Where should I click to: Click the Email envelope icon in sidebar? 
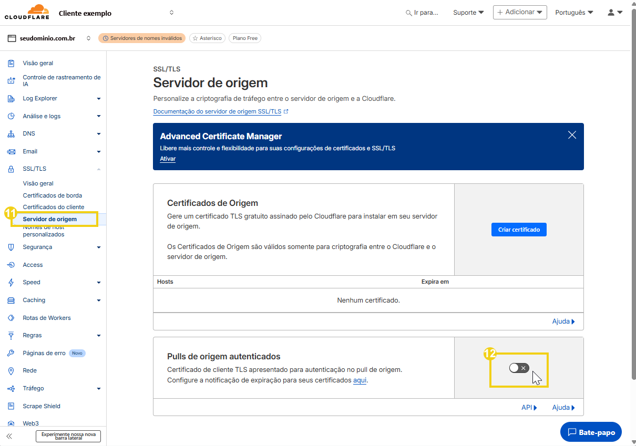11,151
